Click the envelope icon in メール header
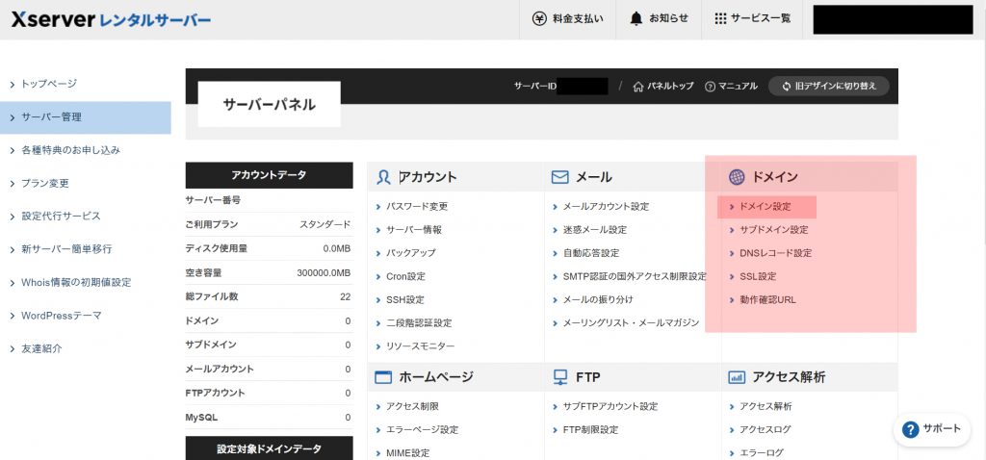986x460 pixels. [559, 177]
